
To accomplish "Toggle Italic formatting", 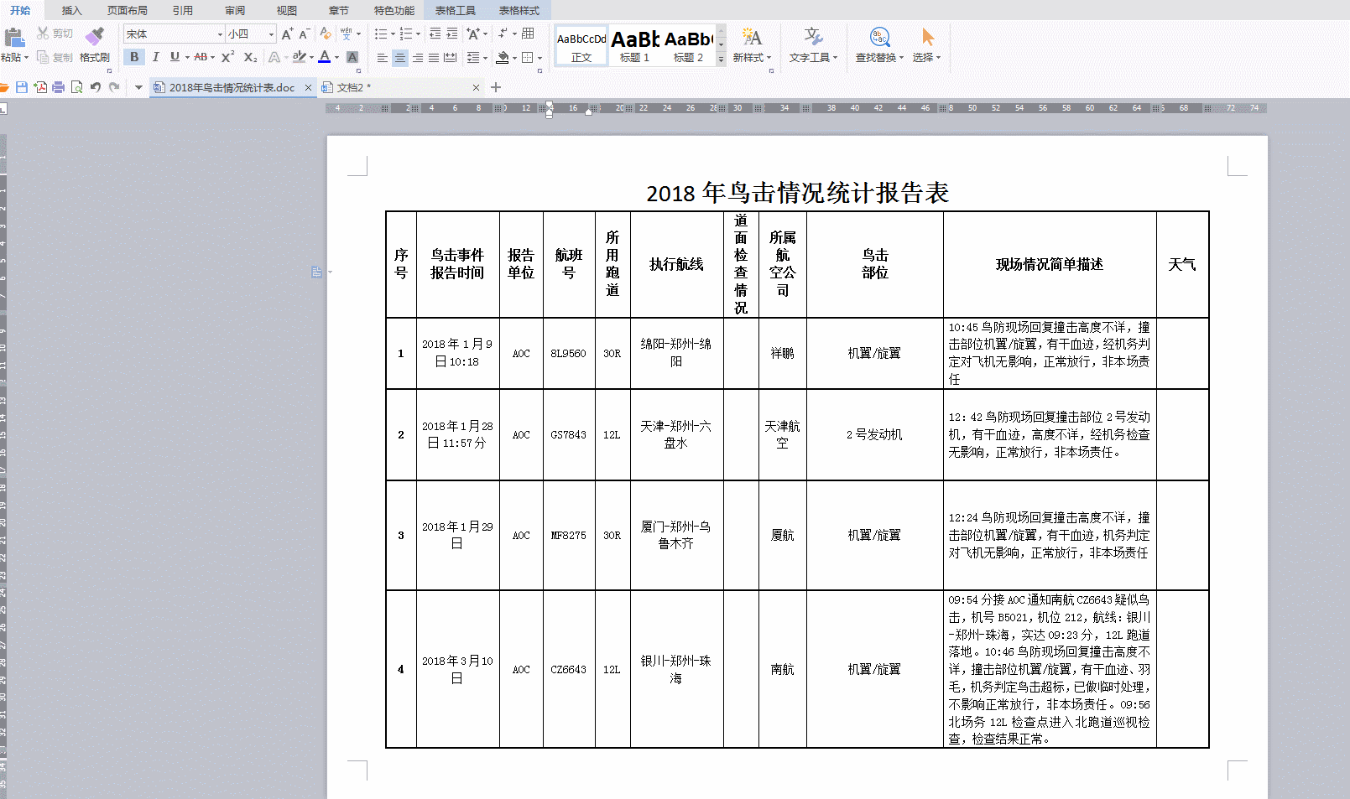I will (x=155, y=57).
